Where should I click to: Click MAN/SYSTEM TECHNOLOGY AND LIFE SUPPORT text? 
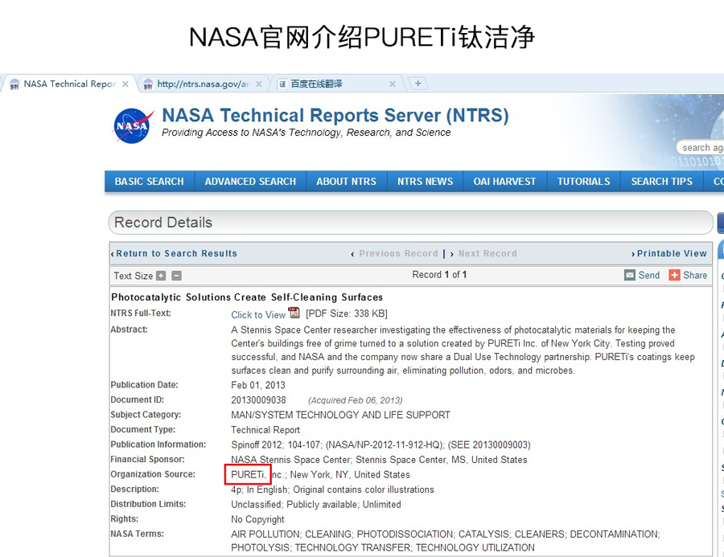[340, 415]
